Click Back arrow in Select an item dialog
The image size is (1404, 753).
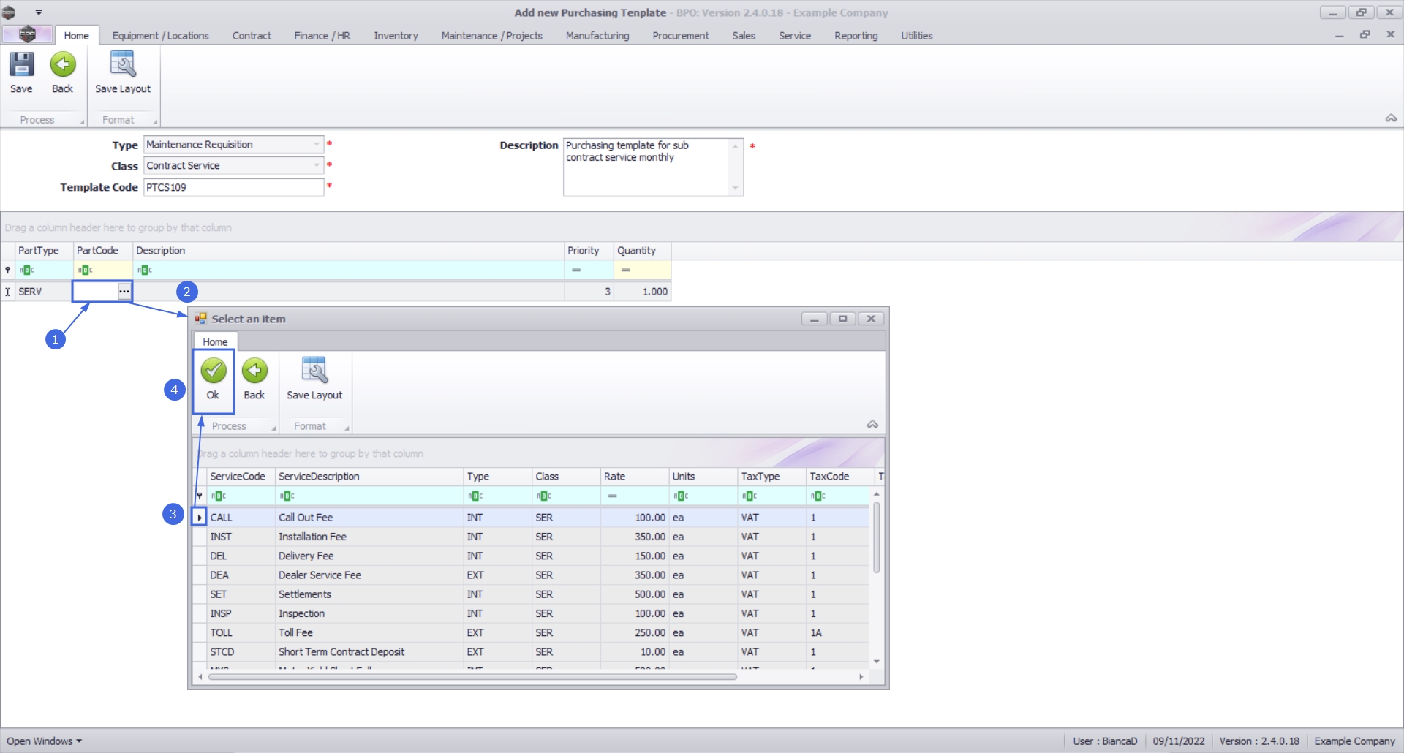(x=254, y=371)
